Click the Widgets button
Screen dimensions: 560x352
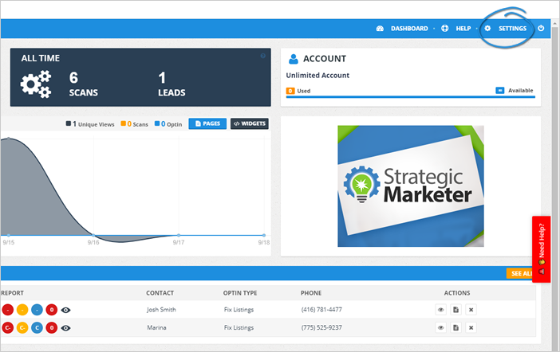(249, 124)
